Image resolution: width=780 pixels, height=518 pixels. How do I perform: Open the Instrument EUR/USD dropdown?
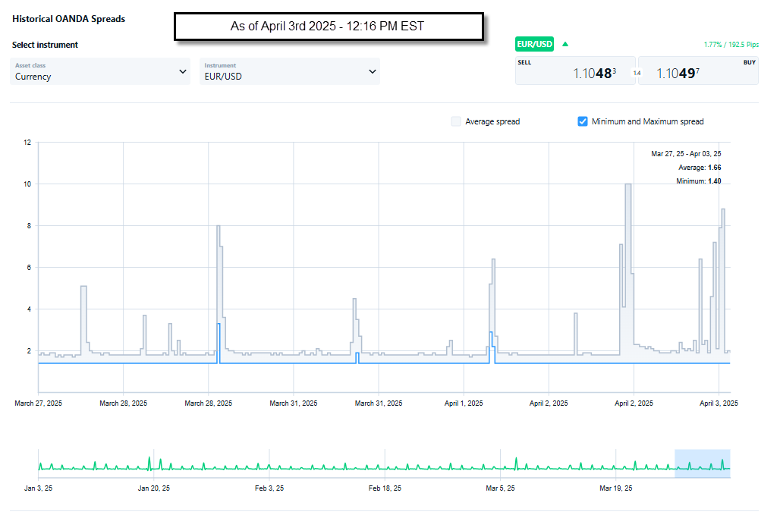(x=289, y=71)
